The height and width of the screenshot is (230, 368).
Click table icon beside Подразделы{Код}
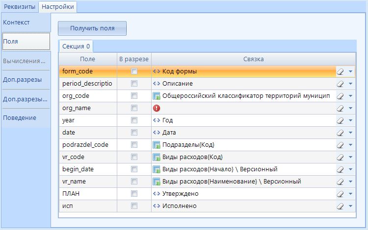click(157, 145)
